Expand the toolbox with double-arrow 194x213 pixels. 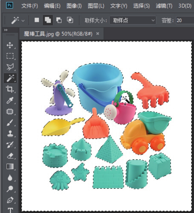pyautogui.click(x=6, y=30)
